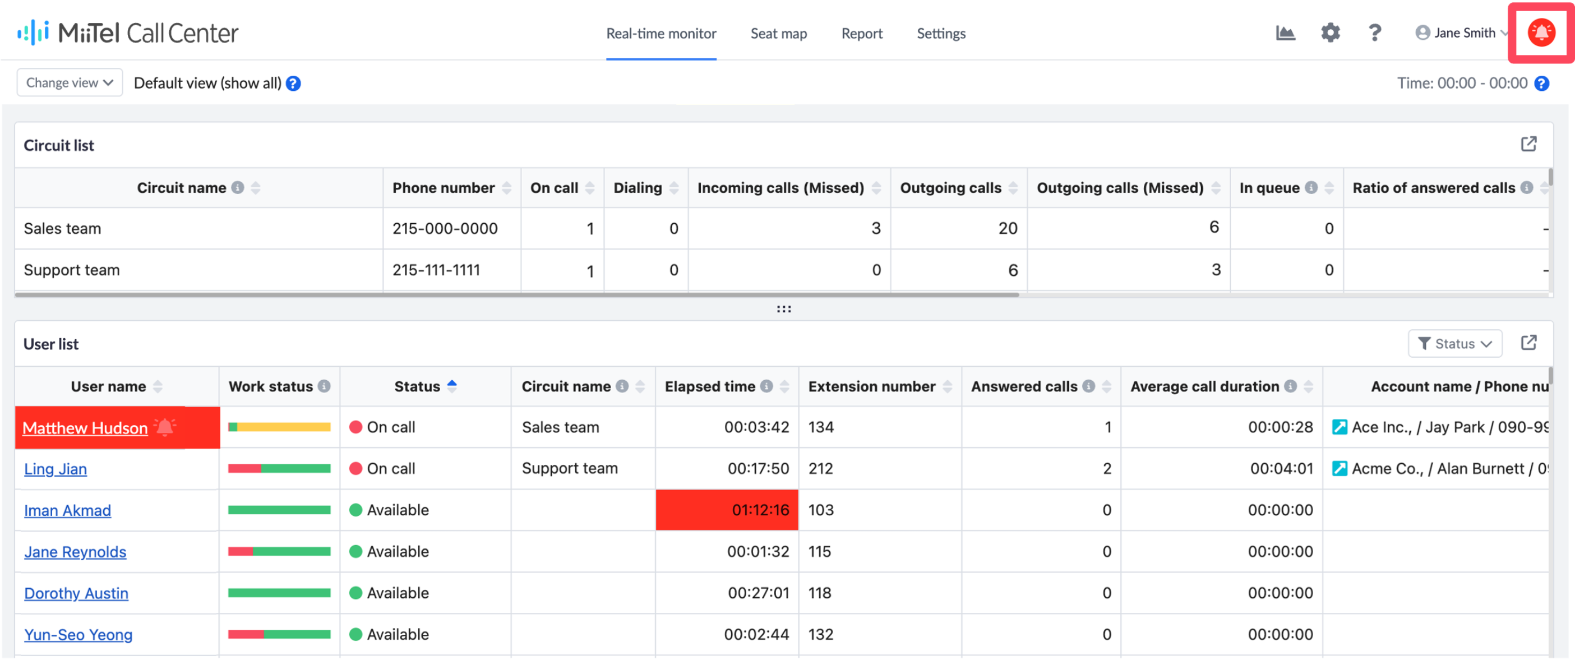Sort by Incoming calls (Missed)
Viewport: 1575px width, 660px height.
[x=876, y=188]
